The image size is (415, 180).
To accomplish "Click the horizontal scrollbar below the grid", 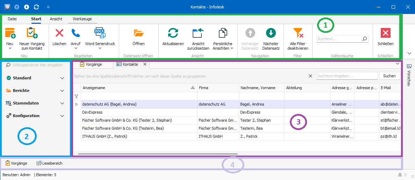I will tap(157, 153).
